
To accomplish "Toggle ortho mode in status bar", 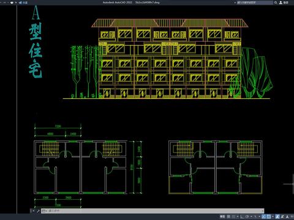I will pyautogui.click(x=241, y=216).
